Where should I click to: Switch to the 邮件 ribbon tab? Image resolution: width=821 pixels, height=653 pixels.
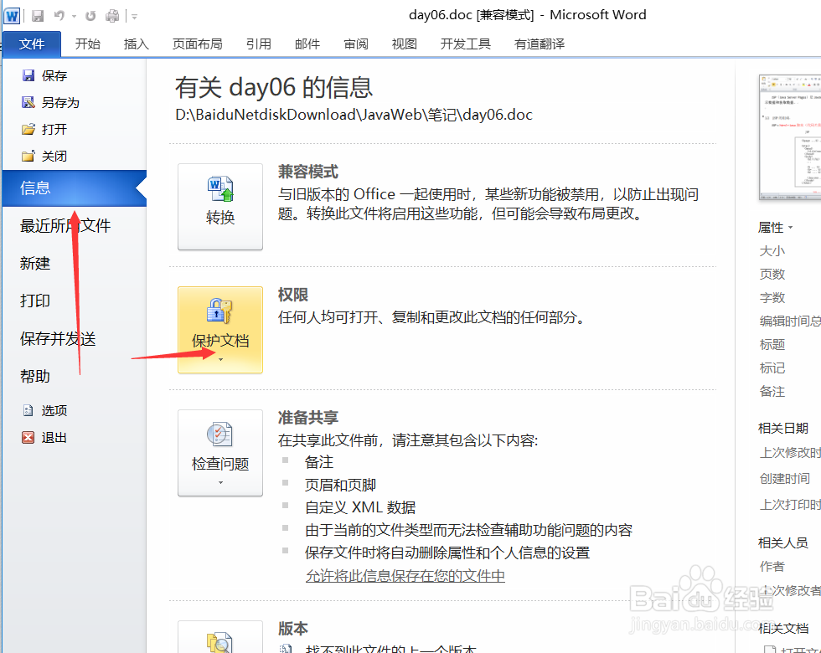pos(307,44)
